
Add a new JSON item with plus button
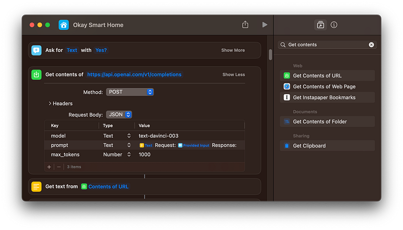click(x=49, y=167)
